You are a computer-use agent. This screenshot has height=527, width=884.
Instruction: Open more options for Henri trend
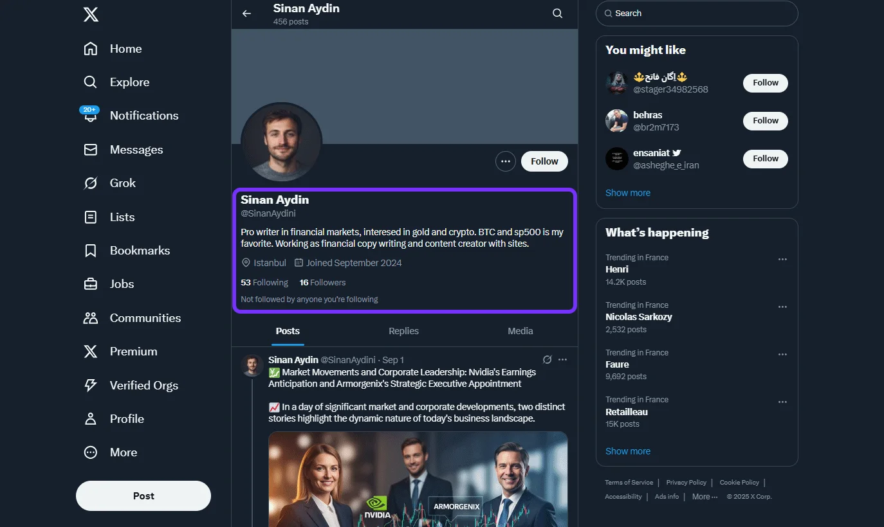point(782,260)
